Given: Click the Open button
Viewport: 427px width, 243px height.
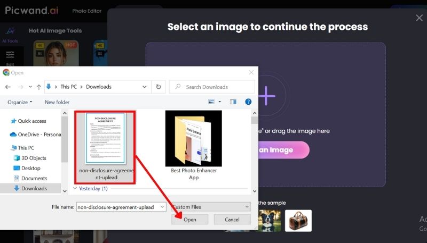Looking at the screenshot, I should (x=190, y=219).
